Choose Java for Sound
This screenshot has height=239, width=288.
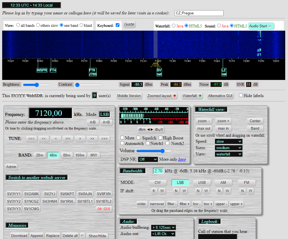(x=219, y=26)
